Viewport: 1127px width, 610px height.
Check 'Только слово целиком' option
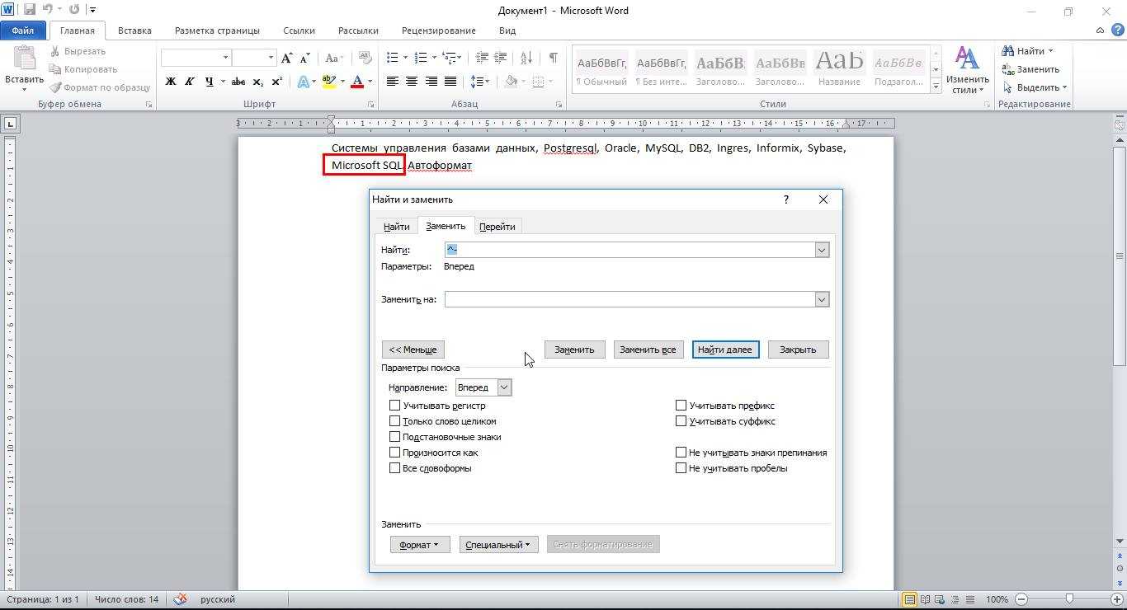tap(394, 421)
